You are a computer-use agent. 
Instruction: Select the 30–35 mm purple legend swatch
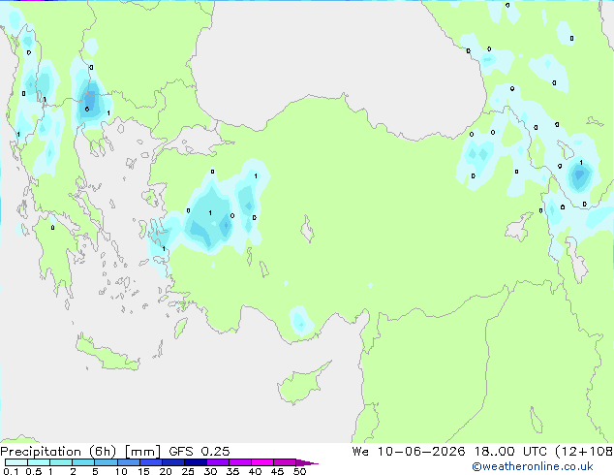pyautogui.click(x=217, y=462)
